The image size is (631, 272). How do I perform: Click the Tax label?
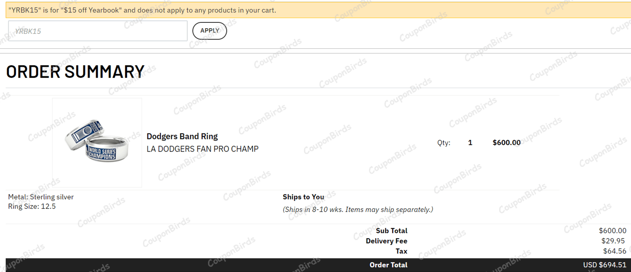coord(401,251)
